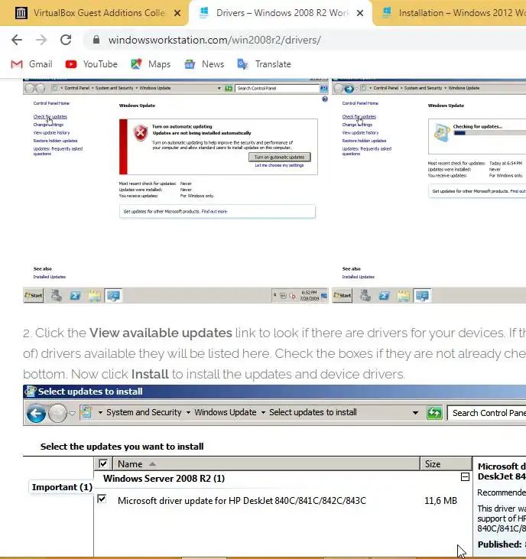Click PowerShell icon in first taskbar
The height and width of the screenshot is (559, 526).
[75, 295]
